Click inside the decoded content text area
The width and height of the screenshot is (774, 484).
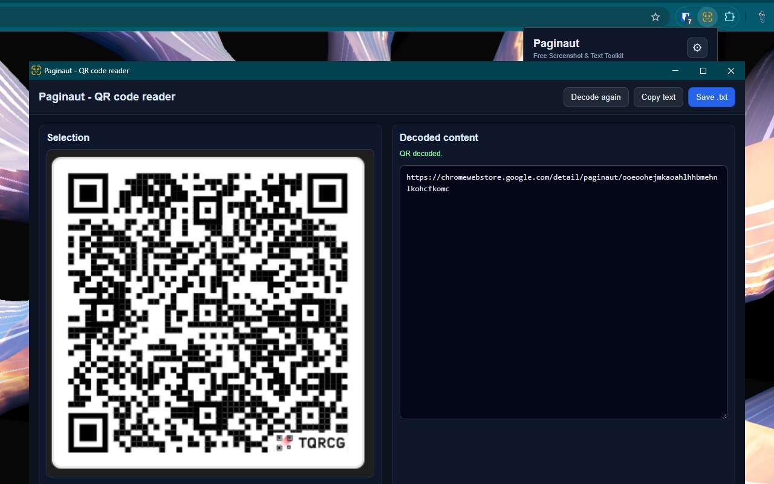(563, 292)
